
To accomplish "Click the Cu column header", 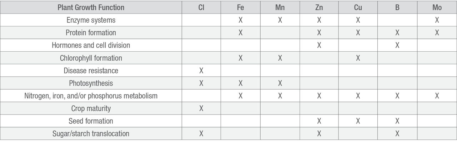I will point(358,7).
